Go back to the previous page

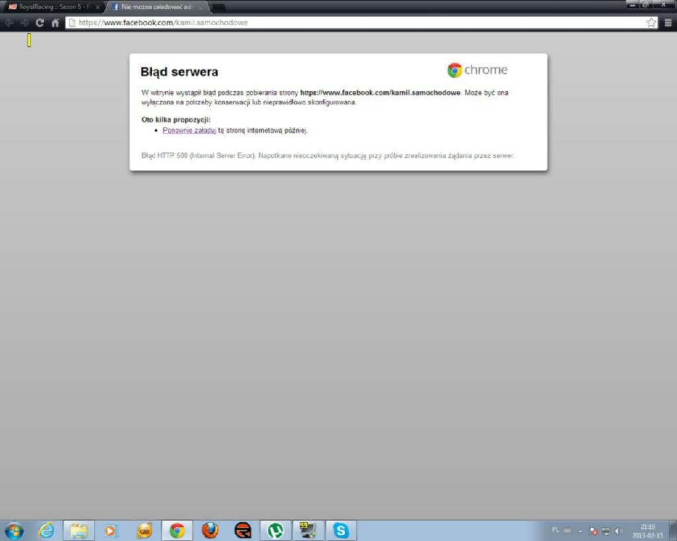click(9, 22)
